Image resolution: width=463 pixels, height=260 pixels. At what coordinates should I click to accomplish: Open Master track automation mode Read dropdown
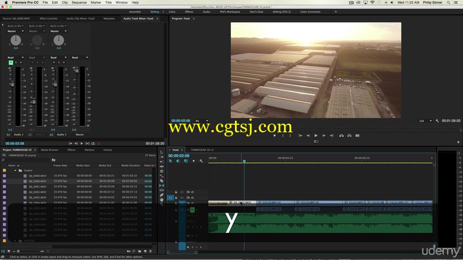[80, 57]
